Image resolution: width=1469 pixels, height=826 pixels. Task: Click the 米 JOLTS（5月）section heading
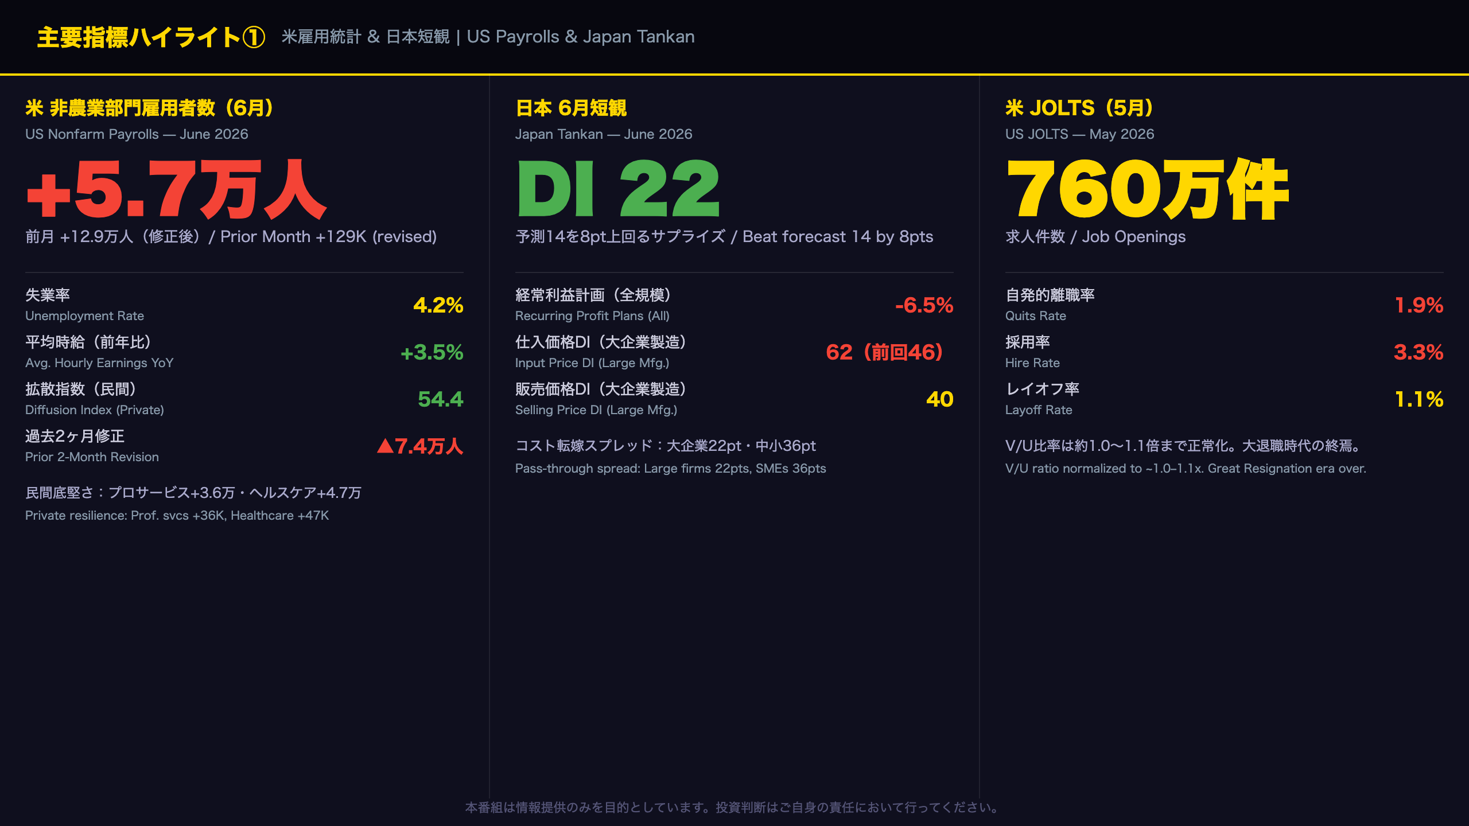pos(1080,108)
